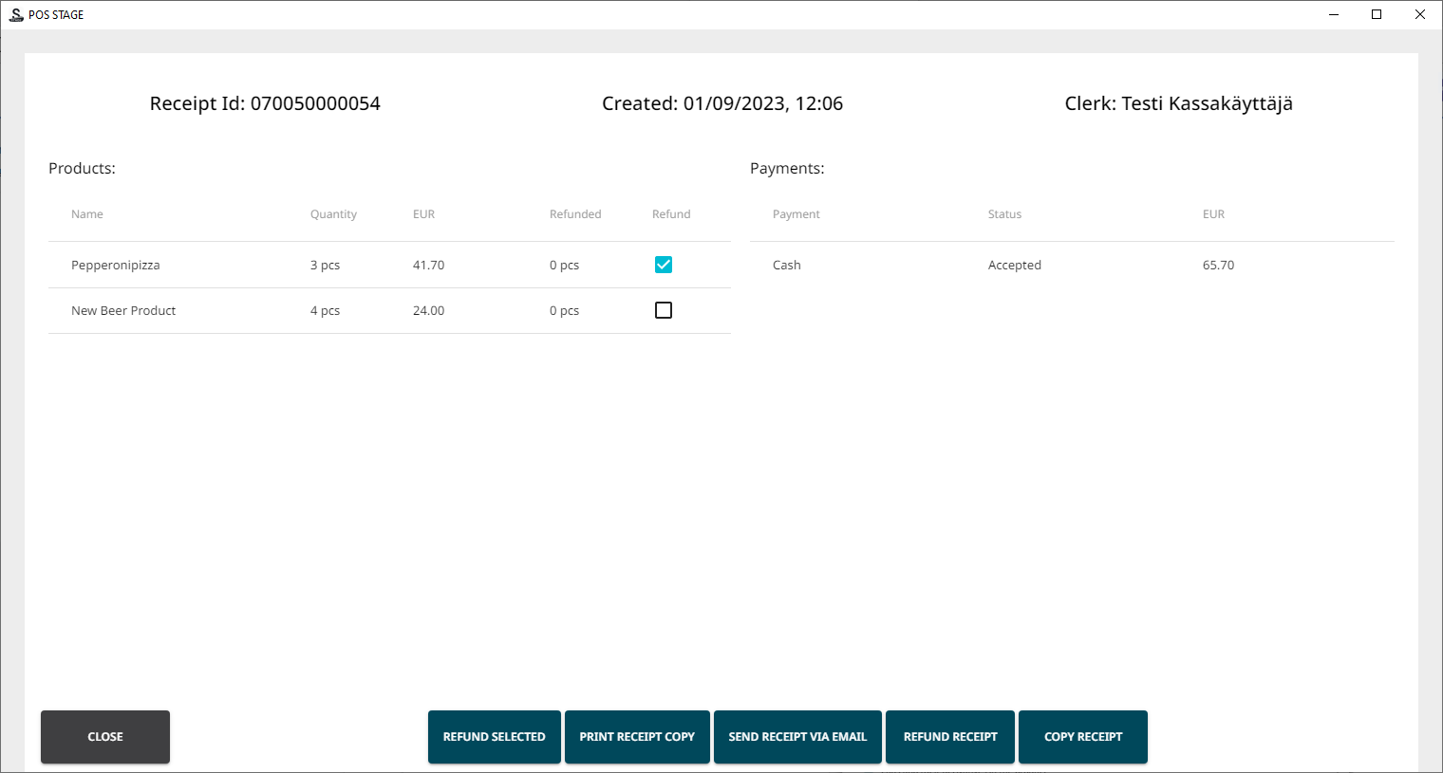Image resolution: width=1443 pixels, height=773 pixels.
Task: Select the New Beer Product row name
Action: [123, 311]
